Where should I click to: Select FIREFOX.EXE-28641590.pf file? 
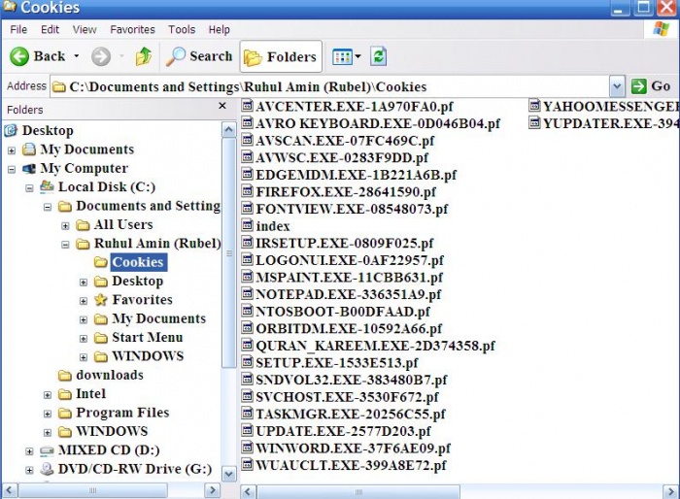point(346,192)
